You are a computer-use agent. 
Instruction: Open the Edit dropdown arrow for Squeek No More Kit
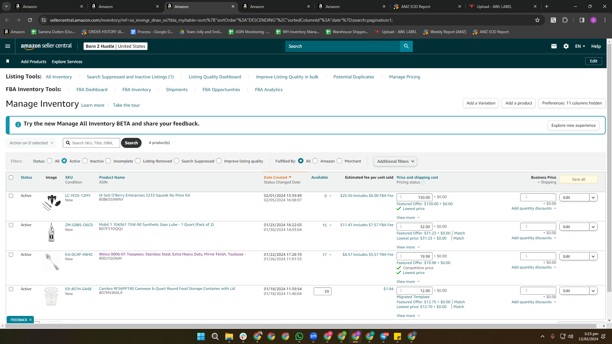[x=593, y=197]
